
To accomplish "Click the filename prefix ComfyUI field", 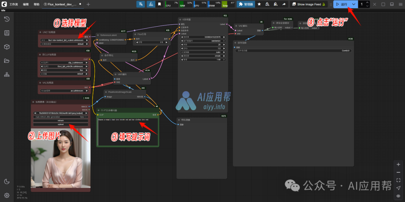I will coord(293,51).
